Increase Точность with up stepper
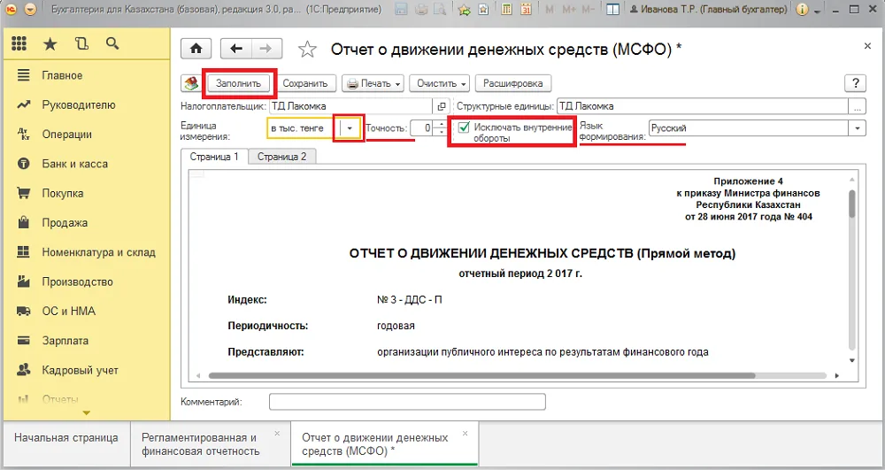The height and width of the screenshot is (470, 885). tap(440, 125)
